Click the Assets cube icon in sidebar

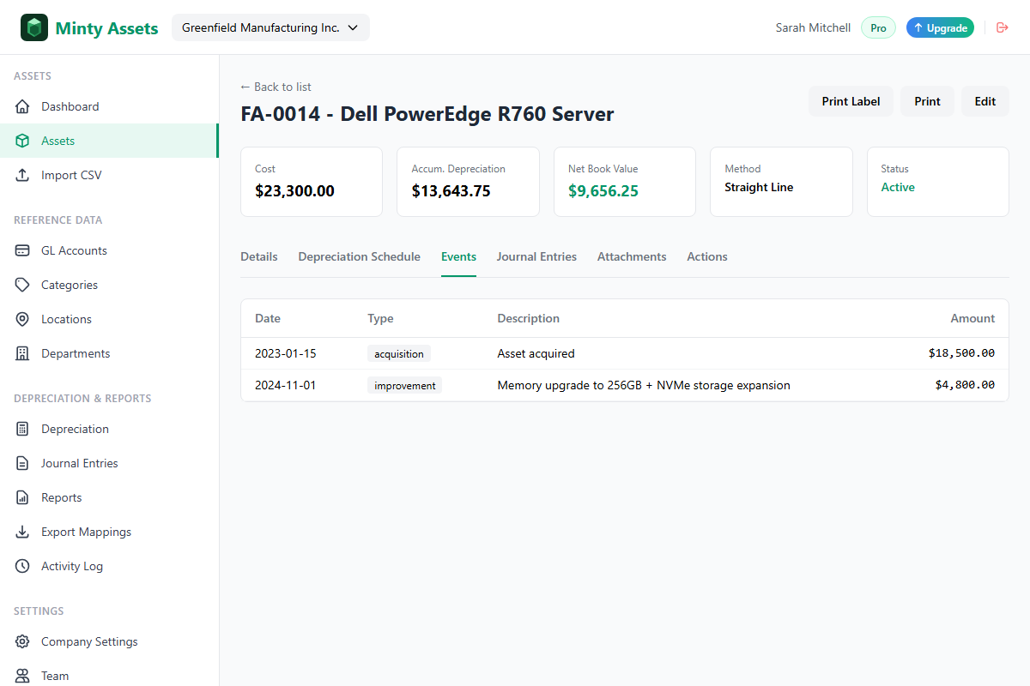(22, 141)
